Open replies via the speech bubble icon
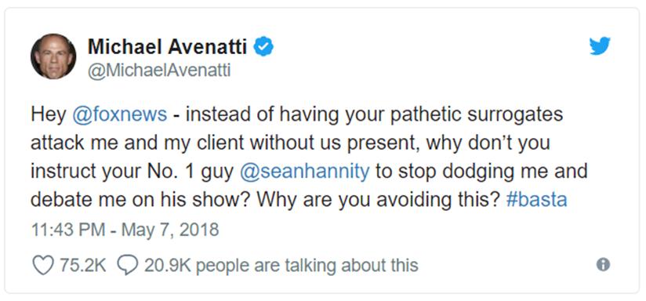 127,265
